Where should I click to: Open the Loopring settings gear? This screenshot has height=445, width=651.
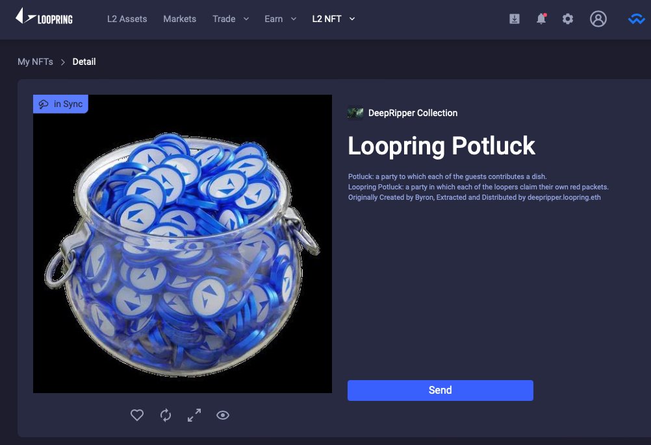click(x=568, y=19)
